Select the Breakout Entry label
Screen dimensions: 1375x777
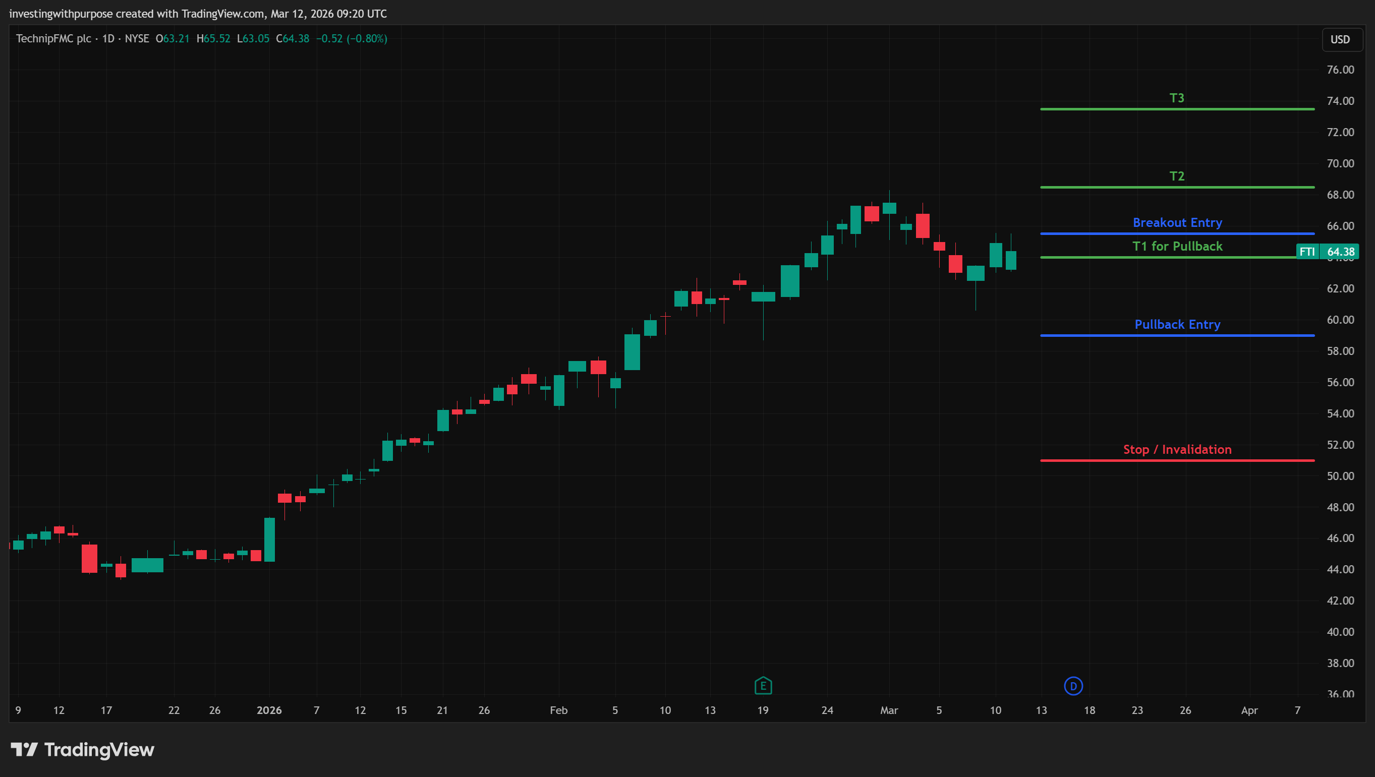1177,222
